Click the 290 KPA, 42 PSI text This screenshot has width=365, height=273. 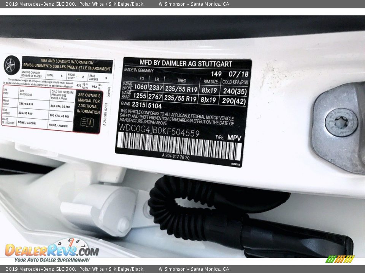click(59, 115)
